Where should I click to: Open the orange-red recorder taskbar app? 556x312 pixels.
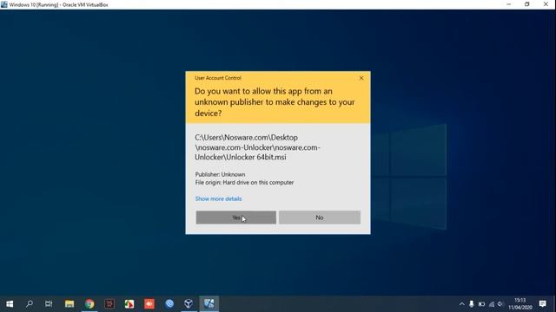click(x=149, y=304)
